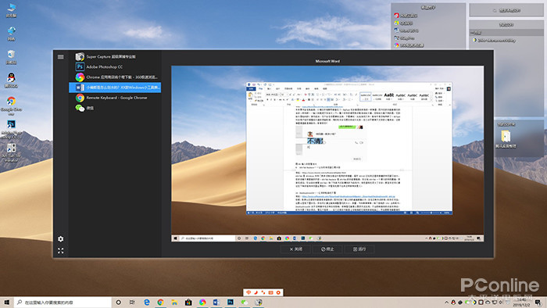Screen dimensions: 547x308
Task: Click the 终止 terminate button under preview
Action: click(x=327, y=249)
